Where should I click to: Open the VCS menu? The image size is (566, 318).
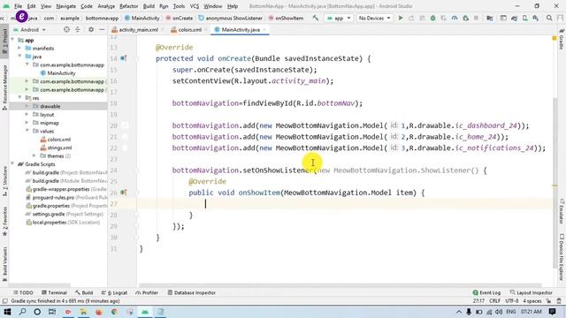pyautogui.click(x=195, y=6)
